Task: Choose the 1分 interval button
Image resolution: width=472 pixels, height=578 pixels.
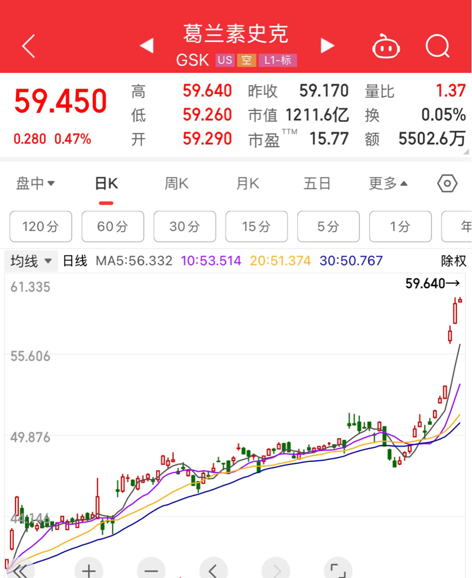Action: click(x=400, y=226)
